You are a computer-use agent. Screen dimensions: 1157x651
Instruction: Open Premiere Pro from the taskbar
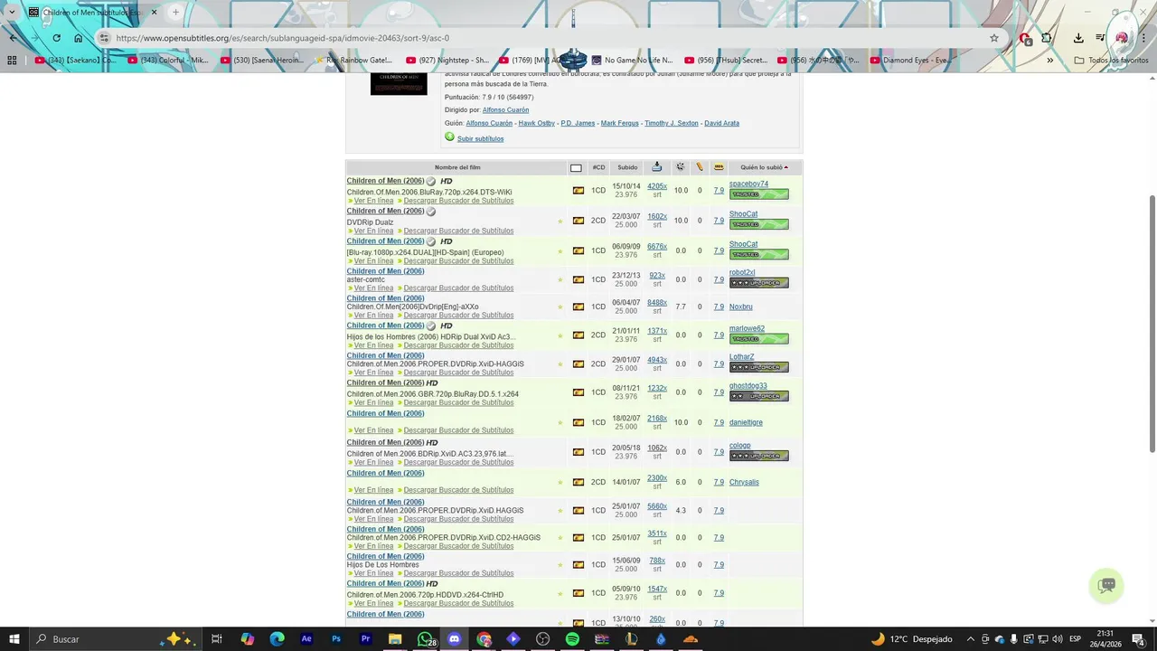(x=365, y=639)
